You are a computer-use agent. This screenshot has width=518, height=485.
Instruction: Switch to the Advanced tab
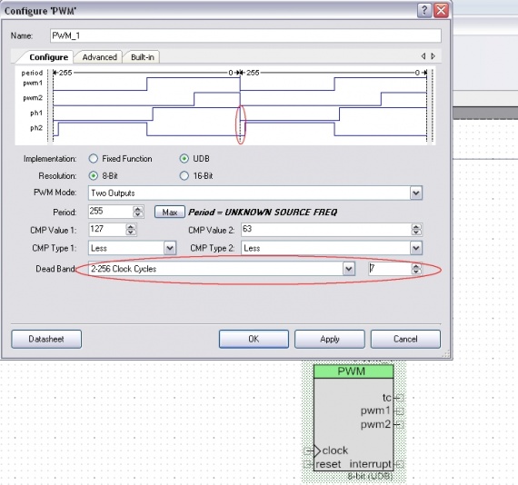99,57
